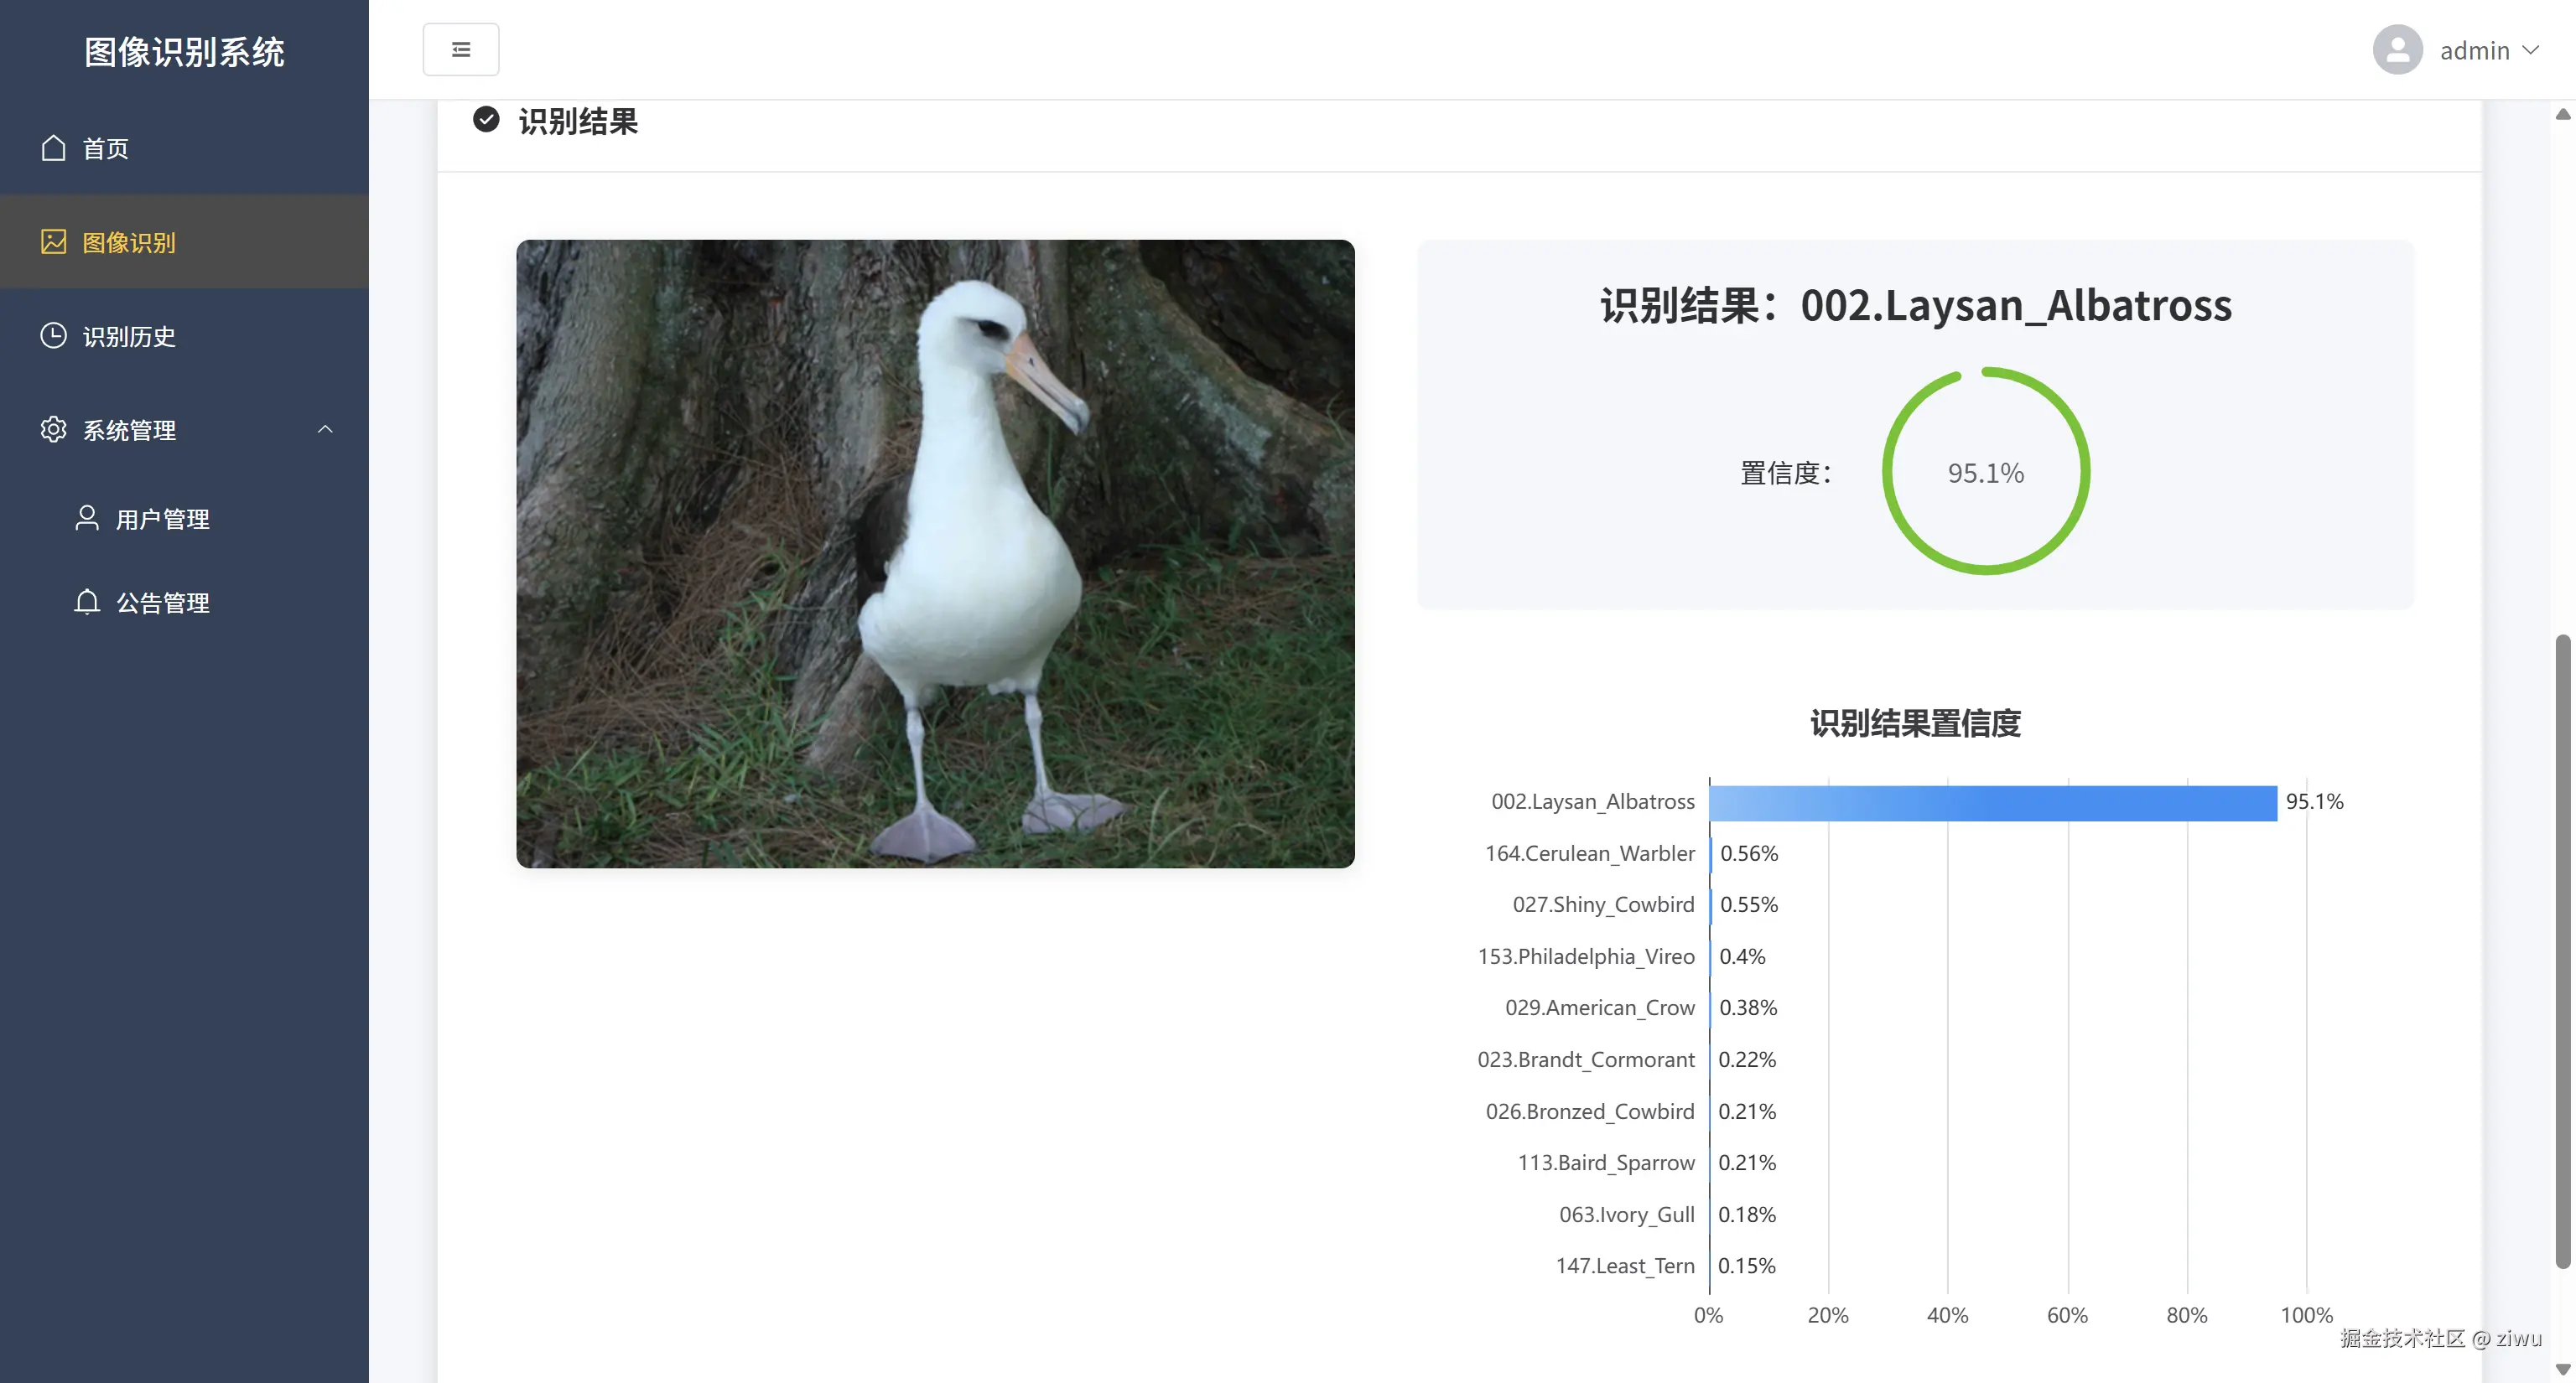2576x1383 pixels.
Task: Click the checkmark icon beside 识别结果
Action: 486,120
